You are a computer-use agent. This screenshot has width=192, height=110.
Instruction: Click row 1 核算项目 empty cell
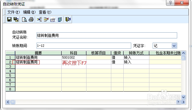pos(99,57)
